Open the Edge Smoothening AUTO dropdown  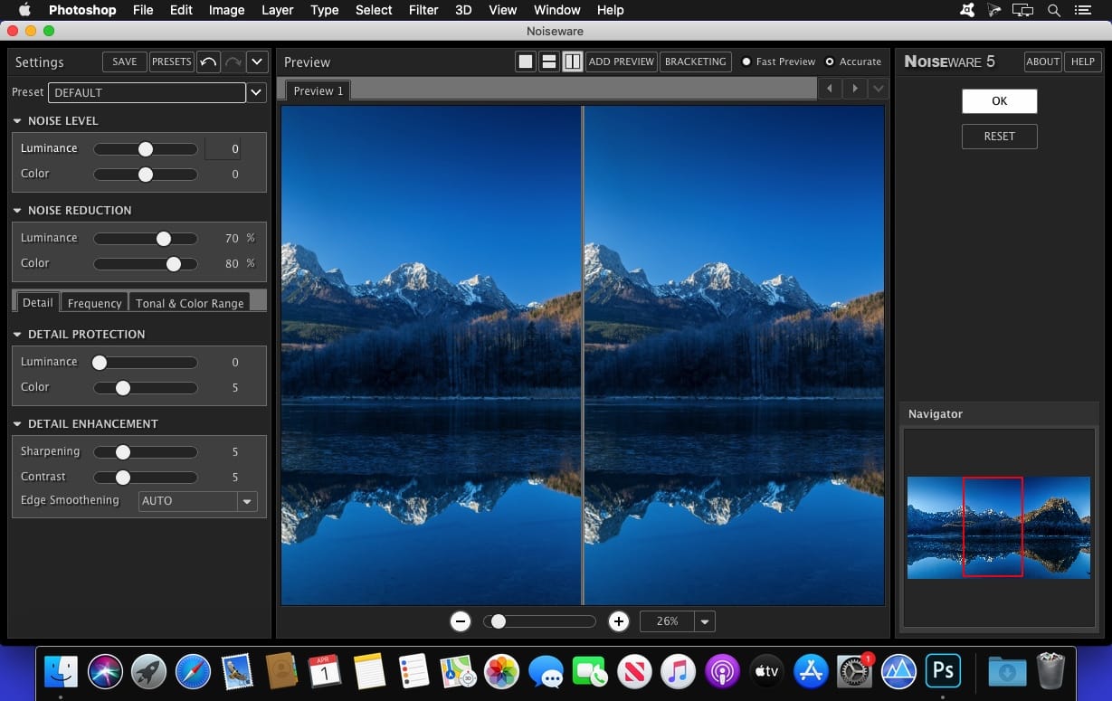(x=247, y=501)
